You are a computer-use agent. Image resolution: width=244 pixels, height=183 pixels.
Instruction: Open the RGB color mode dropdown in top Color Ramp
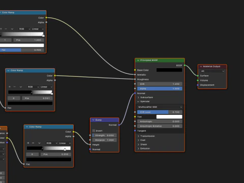tap(24, 29)
